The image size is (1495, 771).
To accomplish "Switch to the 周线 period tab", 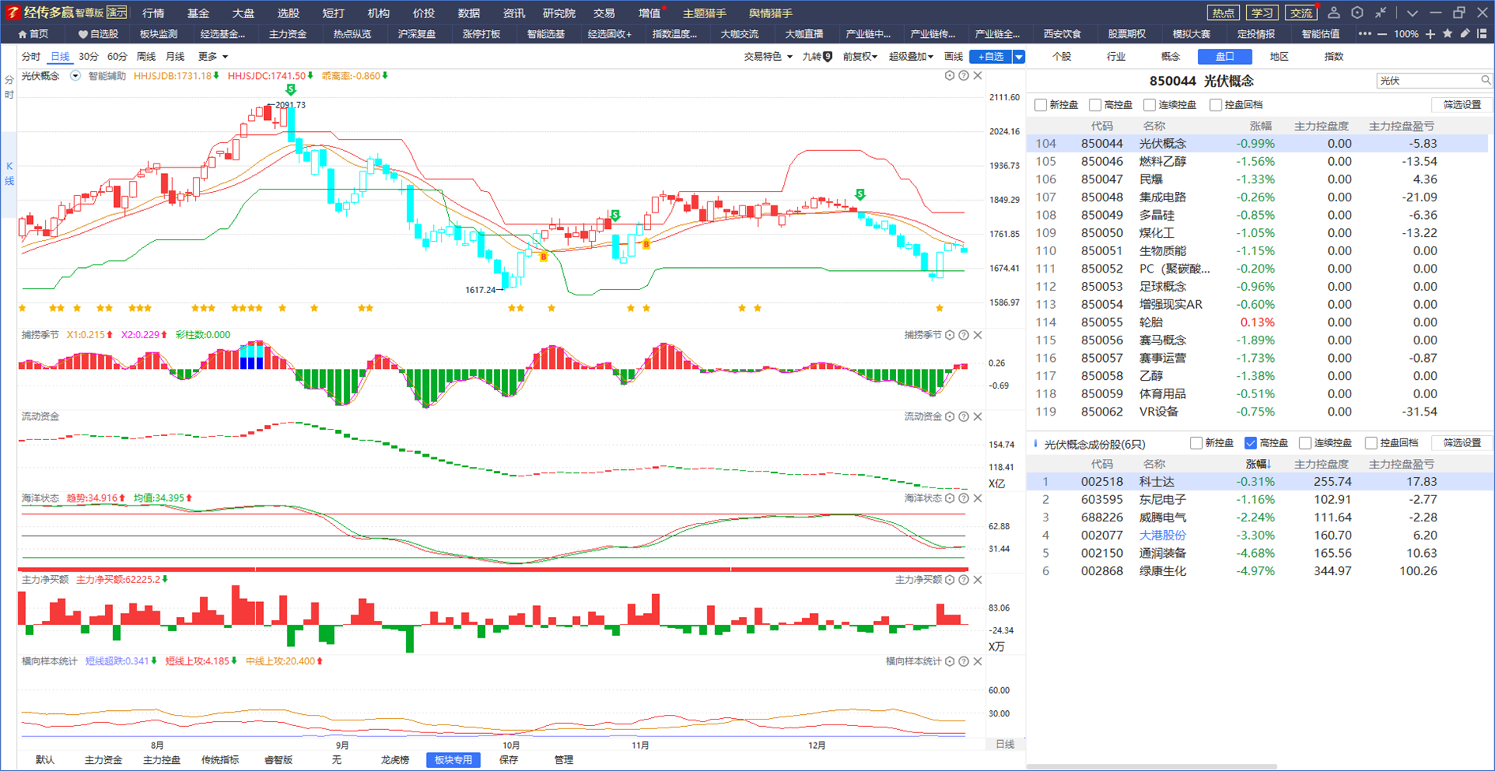I will tap(146, 57).
